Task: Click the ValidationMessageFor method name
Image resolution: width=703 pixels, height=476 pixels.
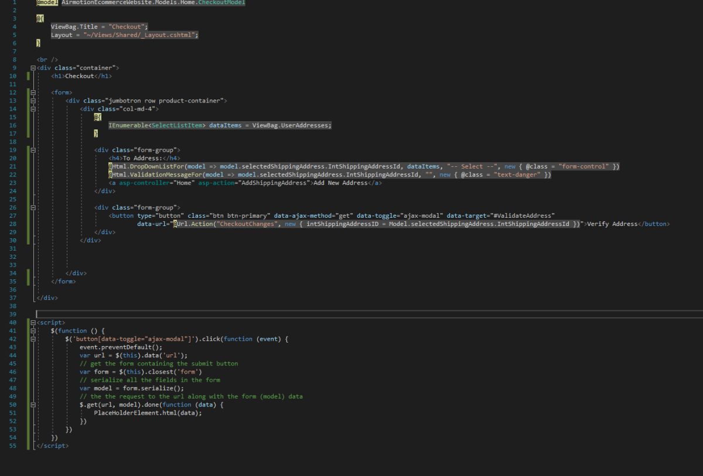Action: [x=166, y=174]
